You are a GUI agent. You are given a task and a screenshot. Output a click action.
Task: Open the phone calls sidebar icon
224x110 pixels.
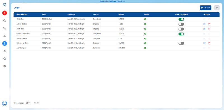4,28
